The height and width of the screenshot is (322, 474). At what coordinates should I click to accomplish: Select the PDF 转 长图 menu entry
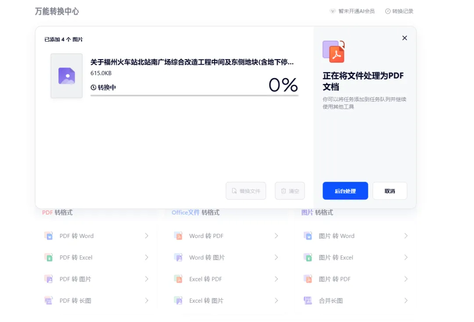pyautogui.click(x=97, y=301)
